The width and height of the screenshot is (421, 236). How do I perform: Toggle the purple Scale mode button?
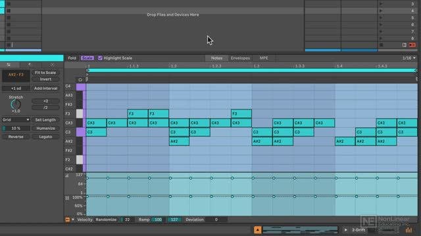(x=87, y=58)
